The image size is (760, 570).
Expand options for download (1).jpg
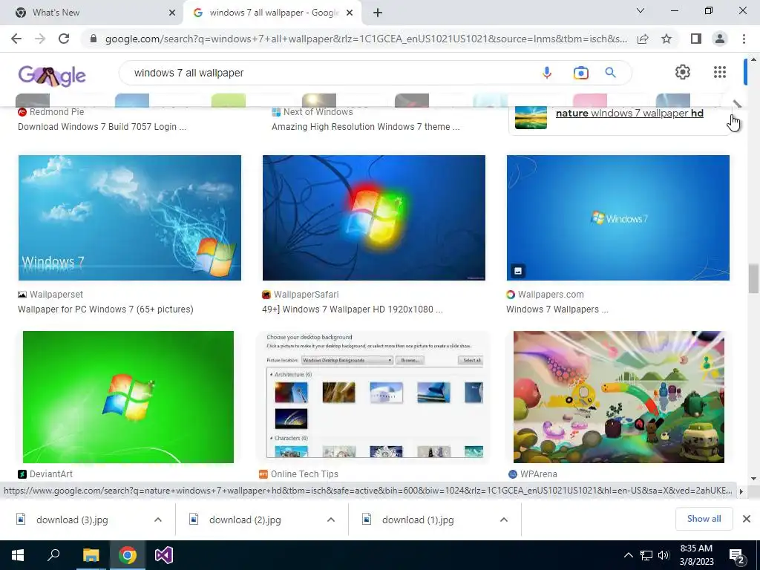tap(504, 520)
